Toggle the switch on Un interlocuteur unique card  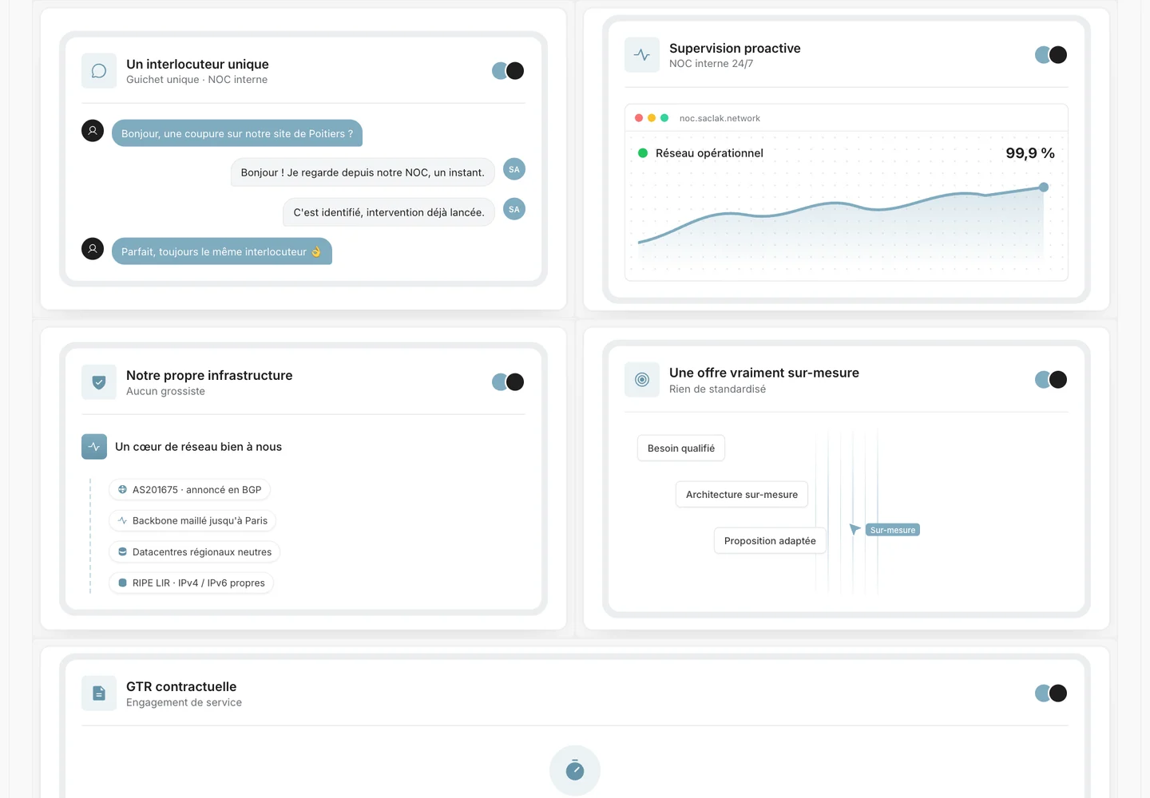coord(508,71)
